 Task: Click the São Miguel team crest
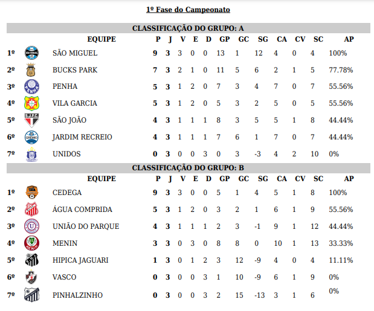coord(31,53)
